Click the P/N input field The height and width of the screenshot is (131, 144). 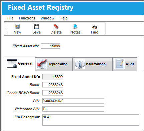[73, 101]
